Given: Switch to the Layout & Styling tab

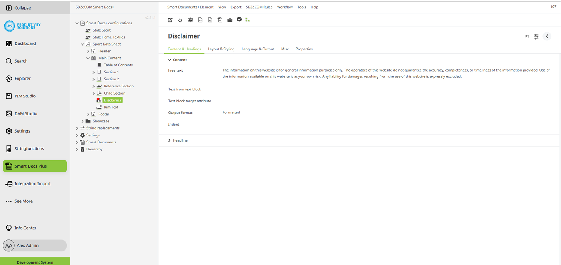Looking at the screenshot, I should click(x=221, y=49).
